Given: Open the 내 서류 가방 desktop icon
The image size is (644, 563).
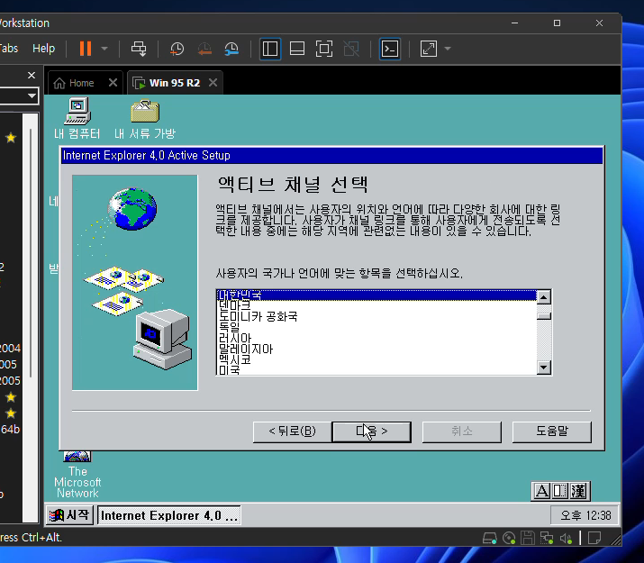Looking at the screenshot, I should (x=145, y=119).
